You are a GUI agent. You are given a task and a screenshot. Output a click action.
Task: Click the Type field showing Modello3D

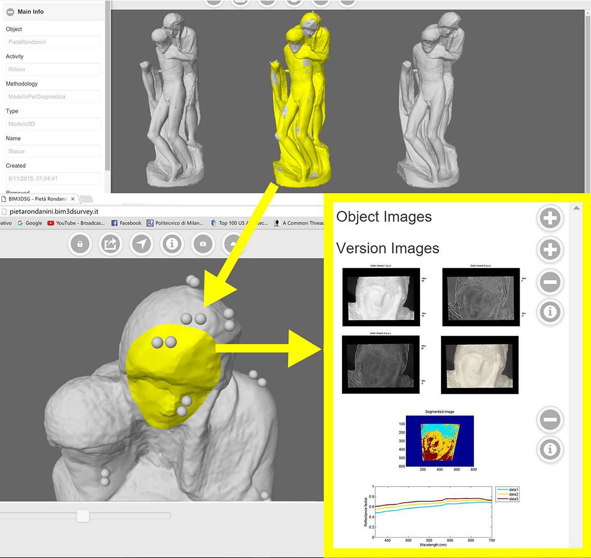click(x=53, y=124)
